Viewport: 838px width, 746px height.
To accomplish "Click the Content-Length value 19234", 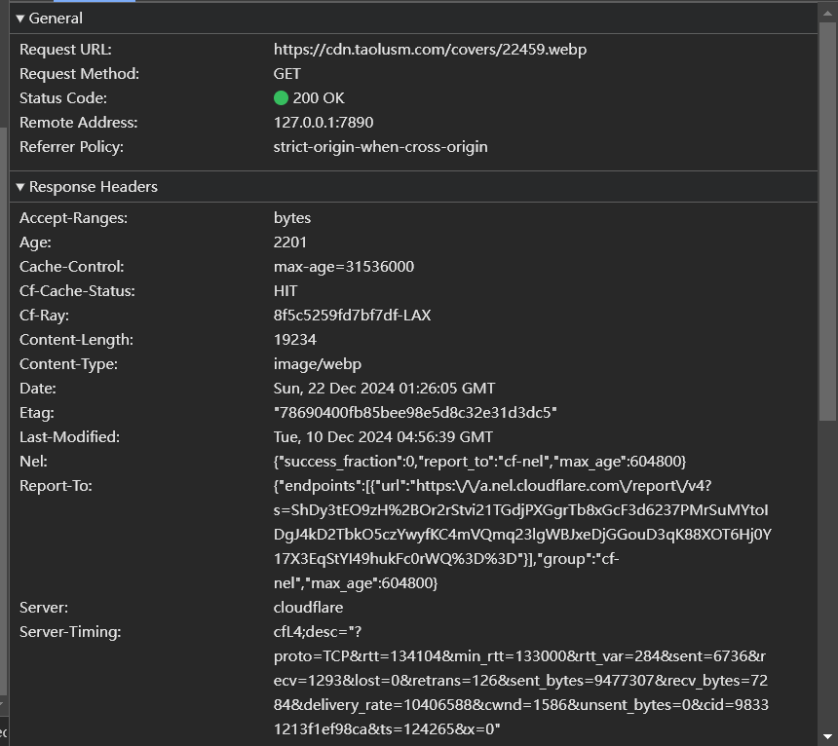I will [x=295, y=340].
